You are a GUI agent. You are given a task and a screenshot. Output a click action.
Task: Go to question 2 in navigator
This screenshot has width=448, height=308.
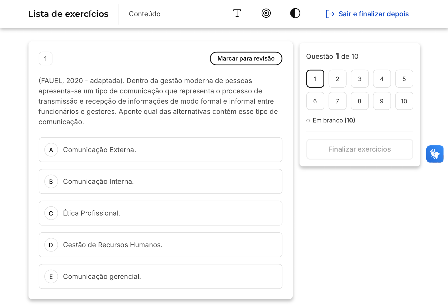(x=337, y=79)
